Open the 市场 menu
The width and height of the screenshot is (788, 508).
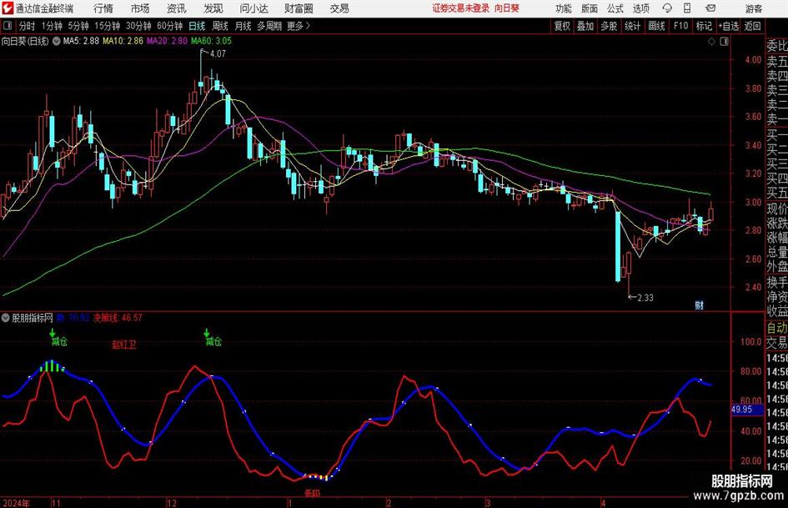point(140,8)
